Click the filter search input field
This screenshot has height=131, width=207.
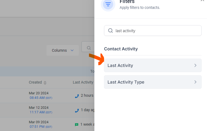point(156,31)
